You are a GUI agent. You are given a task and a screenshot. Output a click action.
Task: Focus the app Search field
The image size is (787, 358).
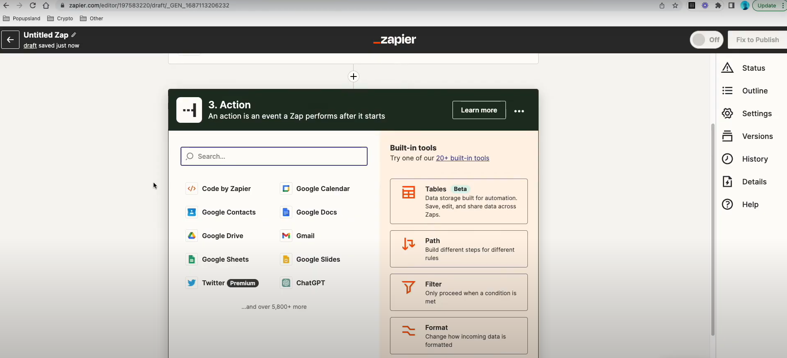click(x=274, y=156)
